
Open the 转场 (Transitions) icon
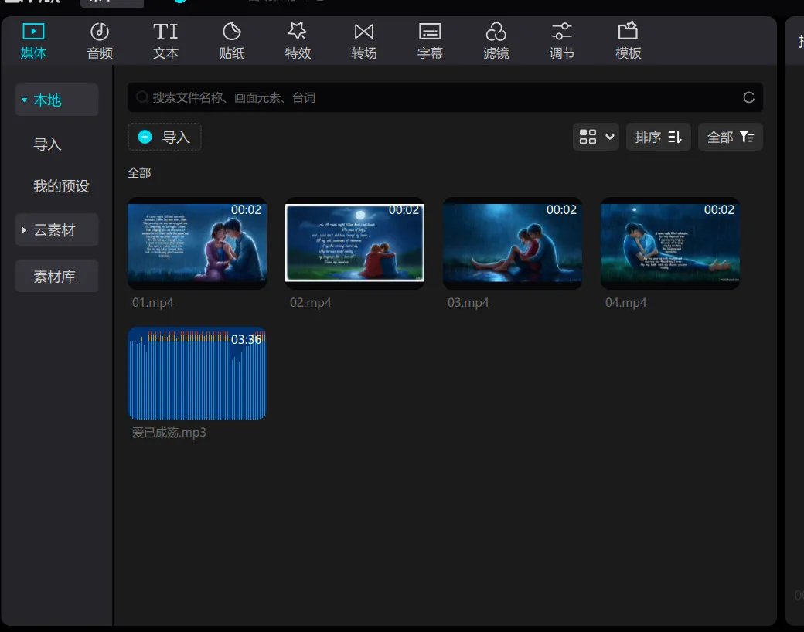pos(363,32)
